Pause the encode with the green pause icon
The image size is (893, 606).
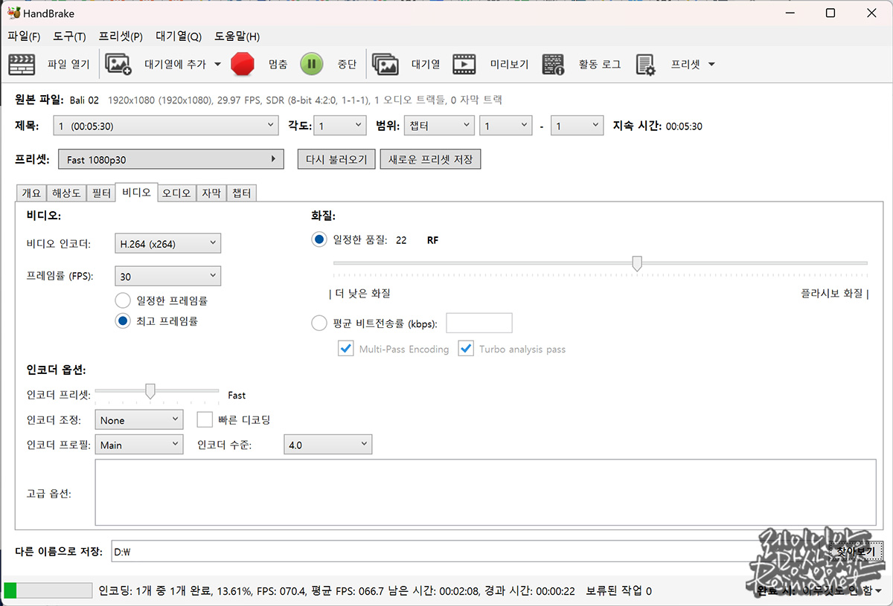311,64
